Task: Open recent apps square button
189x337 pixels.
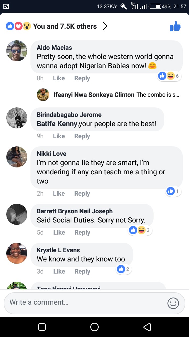Action: point(42,327)
